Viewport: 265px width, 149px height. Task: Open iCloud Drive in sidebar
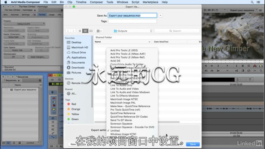tap(78, 53)
